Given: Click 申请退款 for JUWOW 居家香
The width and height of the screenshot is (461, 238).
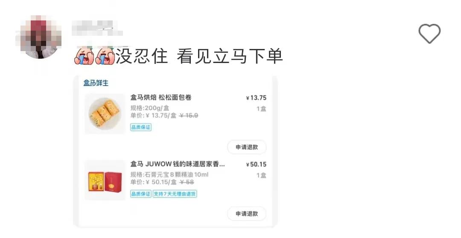Looking at the screenshot, I should click(x=247, y=214).
